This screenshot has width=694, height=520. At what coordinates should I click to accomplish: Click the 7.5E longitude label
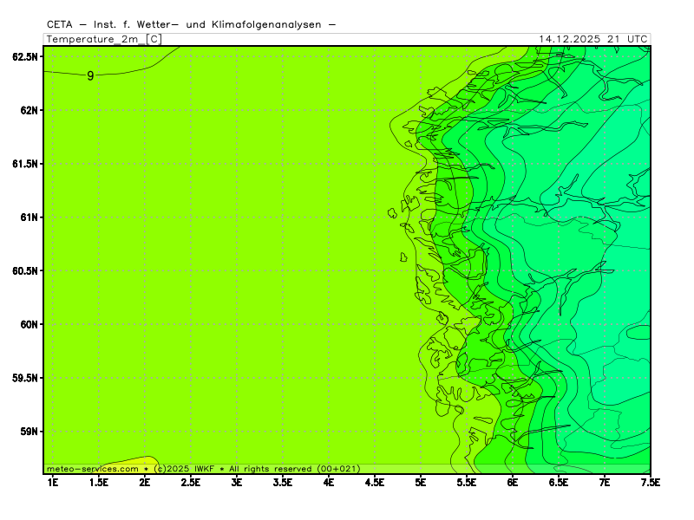(x=650, y=482)
